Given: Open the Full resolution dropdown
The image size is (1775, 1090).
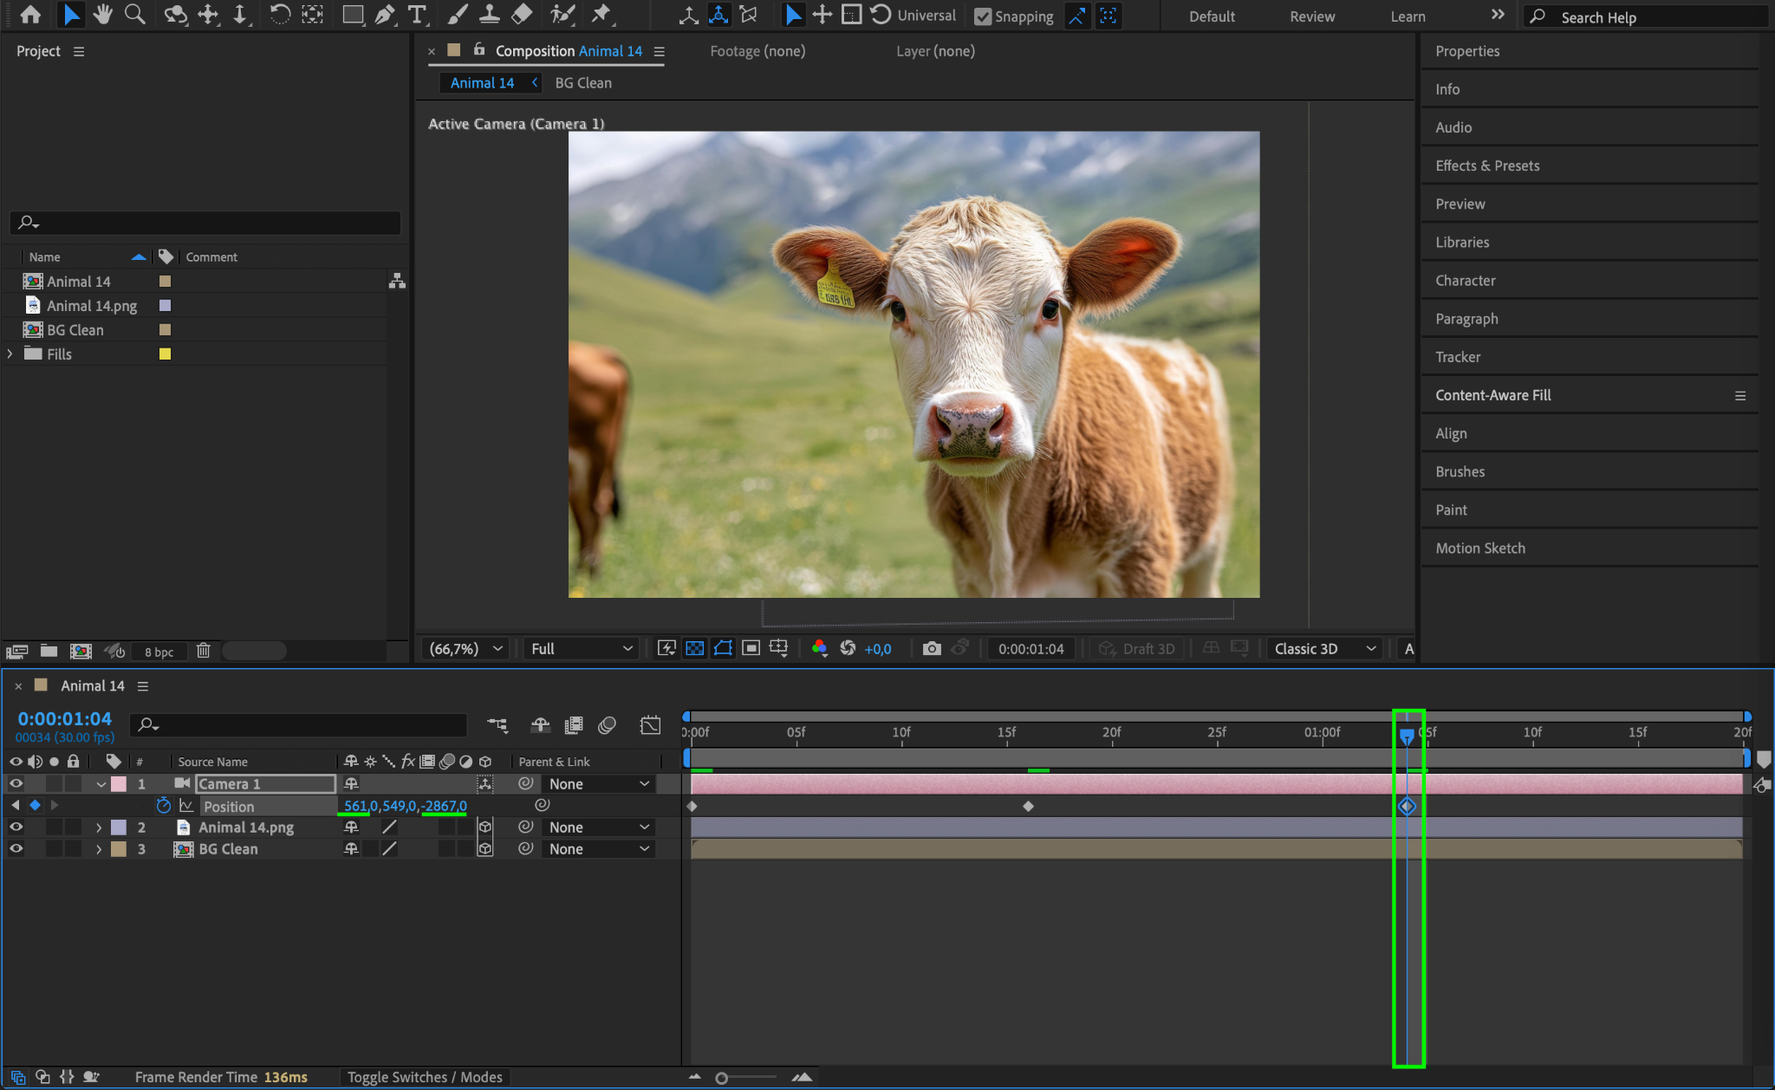Looking at the screenshot, I should [581, 649].
